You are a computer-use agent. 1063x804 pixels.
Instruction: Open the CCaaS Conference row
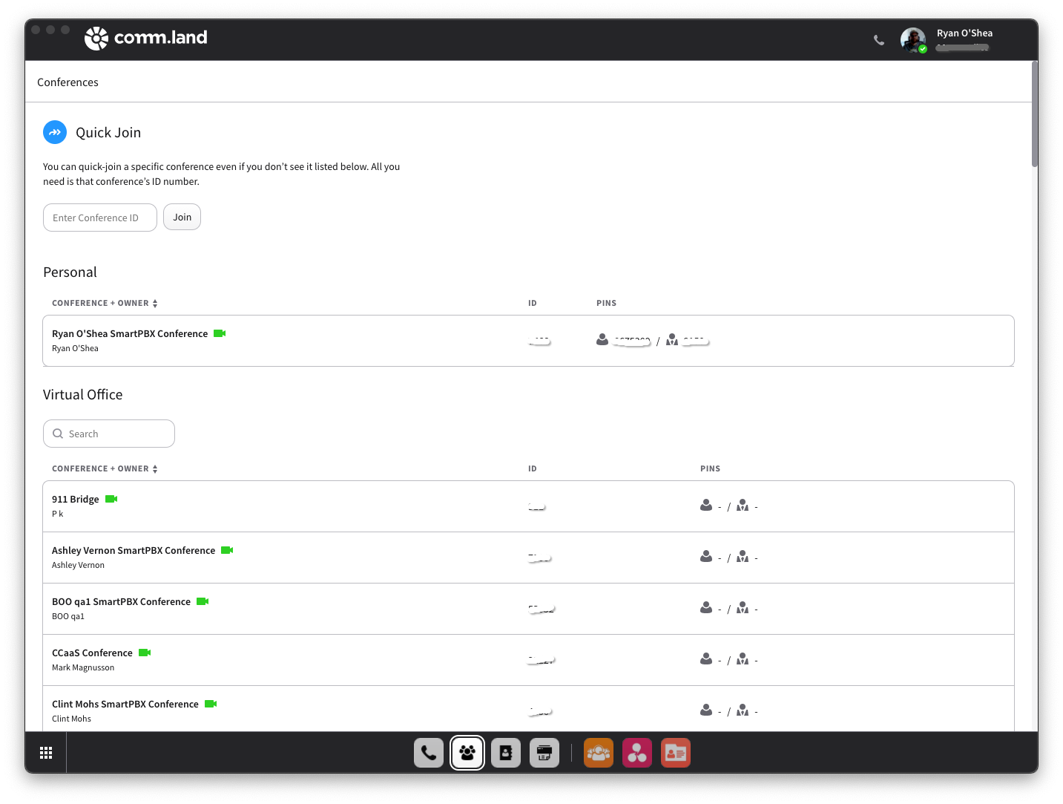coord(528,660)
